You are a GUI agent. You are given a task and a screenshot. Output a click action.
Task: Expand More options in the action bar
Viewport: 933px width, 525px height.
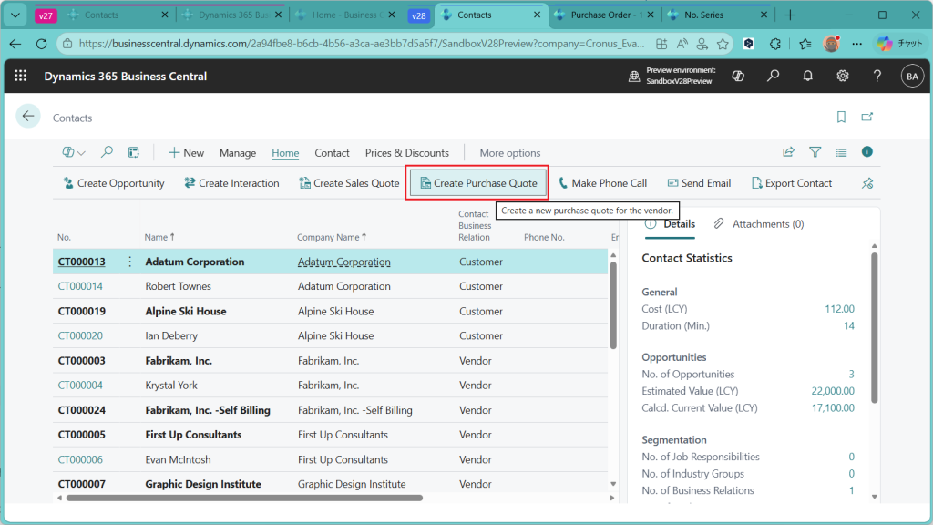[x=509, y=153]
